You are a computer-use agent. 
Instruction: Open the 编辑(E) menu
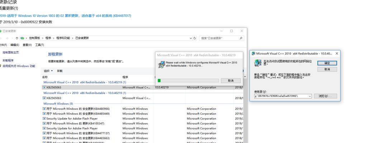click(15, 45)
